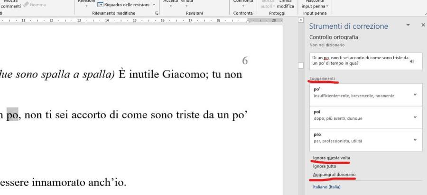Viewport: 427px width, 195px height.
Task: Expand options for the poi suggestion
Action: pyautogui.click(x=415, y=117)
